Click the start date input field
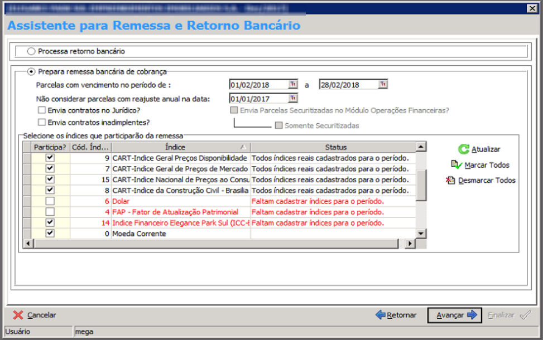The height and width of the screenshot is (340, 543). click(x=258, y=85)
